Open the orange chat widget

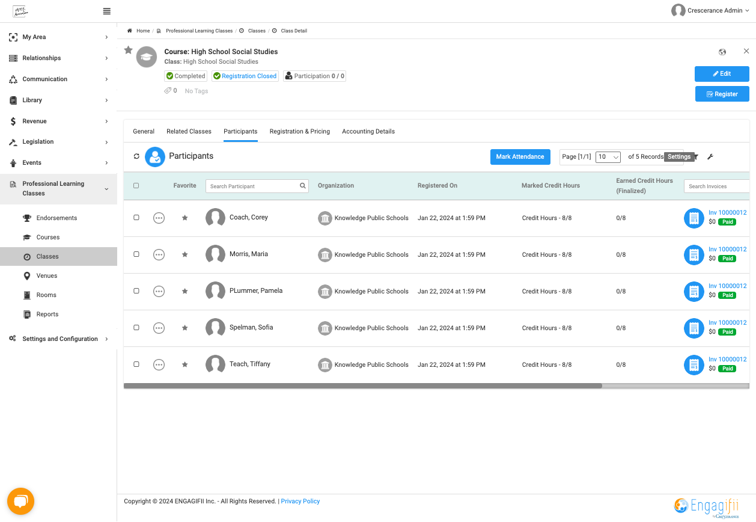(20, 501)
